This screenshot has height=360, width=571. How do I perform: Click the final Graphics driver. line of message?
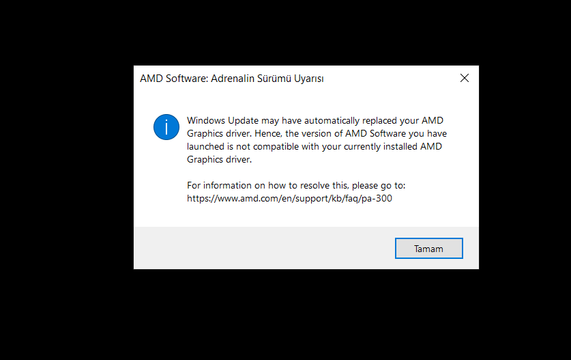click(x=219, y=159)
